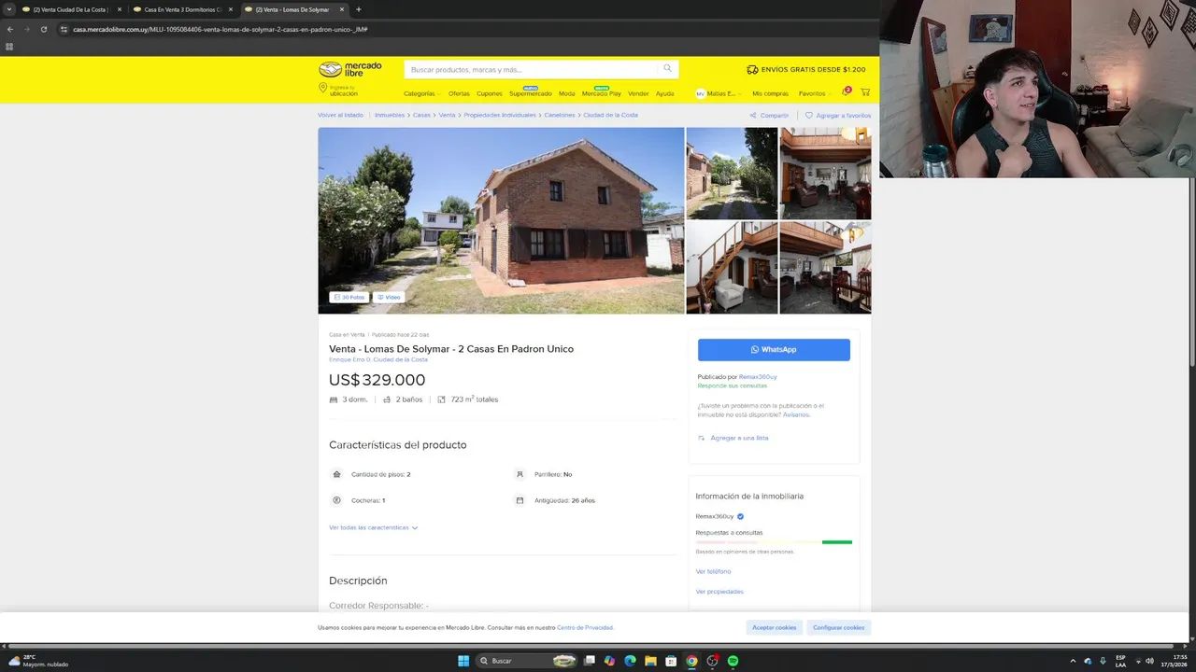
Task: Click address link Enrique Erro 0, Ciudad de la Costa
Action: point(378,359)
